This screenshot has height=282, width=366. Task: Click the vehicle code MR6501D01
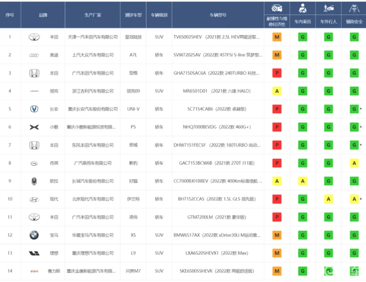click(x=195, y=91)
